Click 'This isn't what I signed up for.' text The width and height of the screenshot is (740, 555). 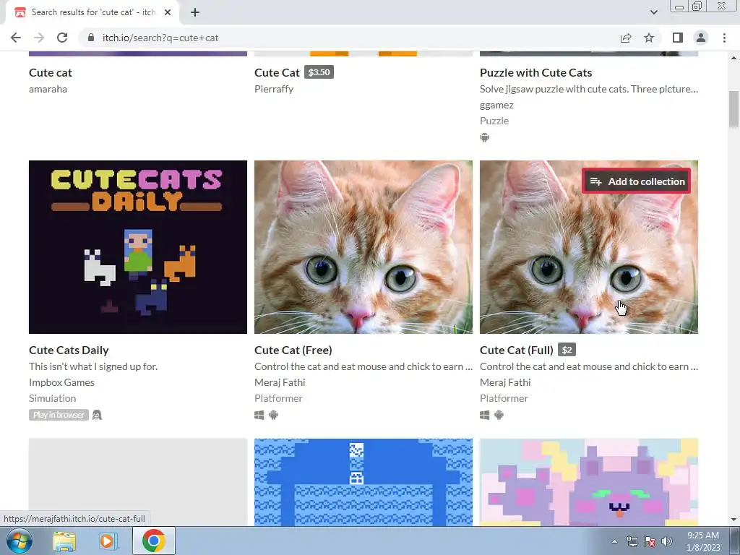(93, 366)
